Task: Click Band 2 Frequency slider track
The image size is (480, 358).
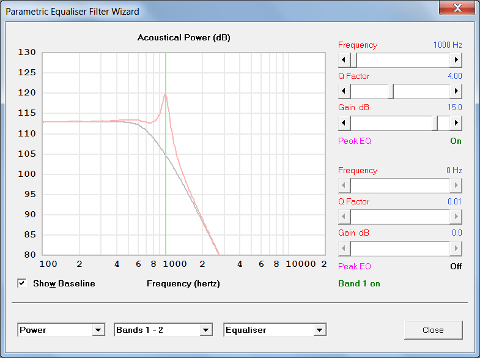Action: coord(400,185)
